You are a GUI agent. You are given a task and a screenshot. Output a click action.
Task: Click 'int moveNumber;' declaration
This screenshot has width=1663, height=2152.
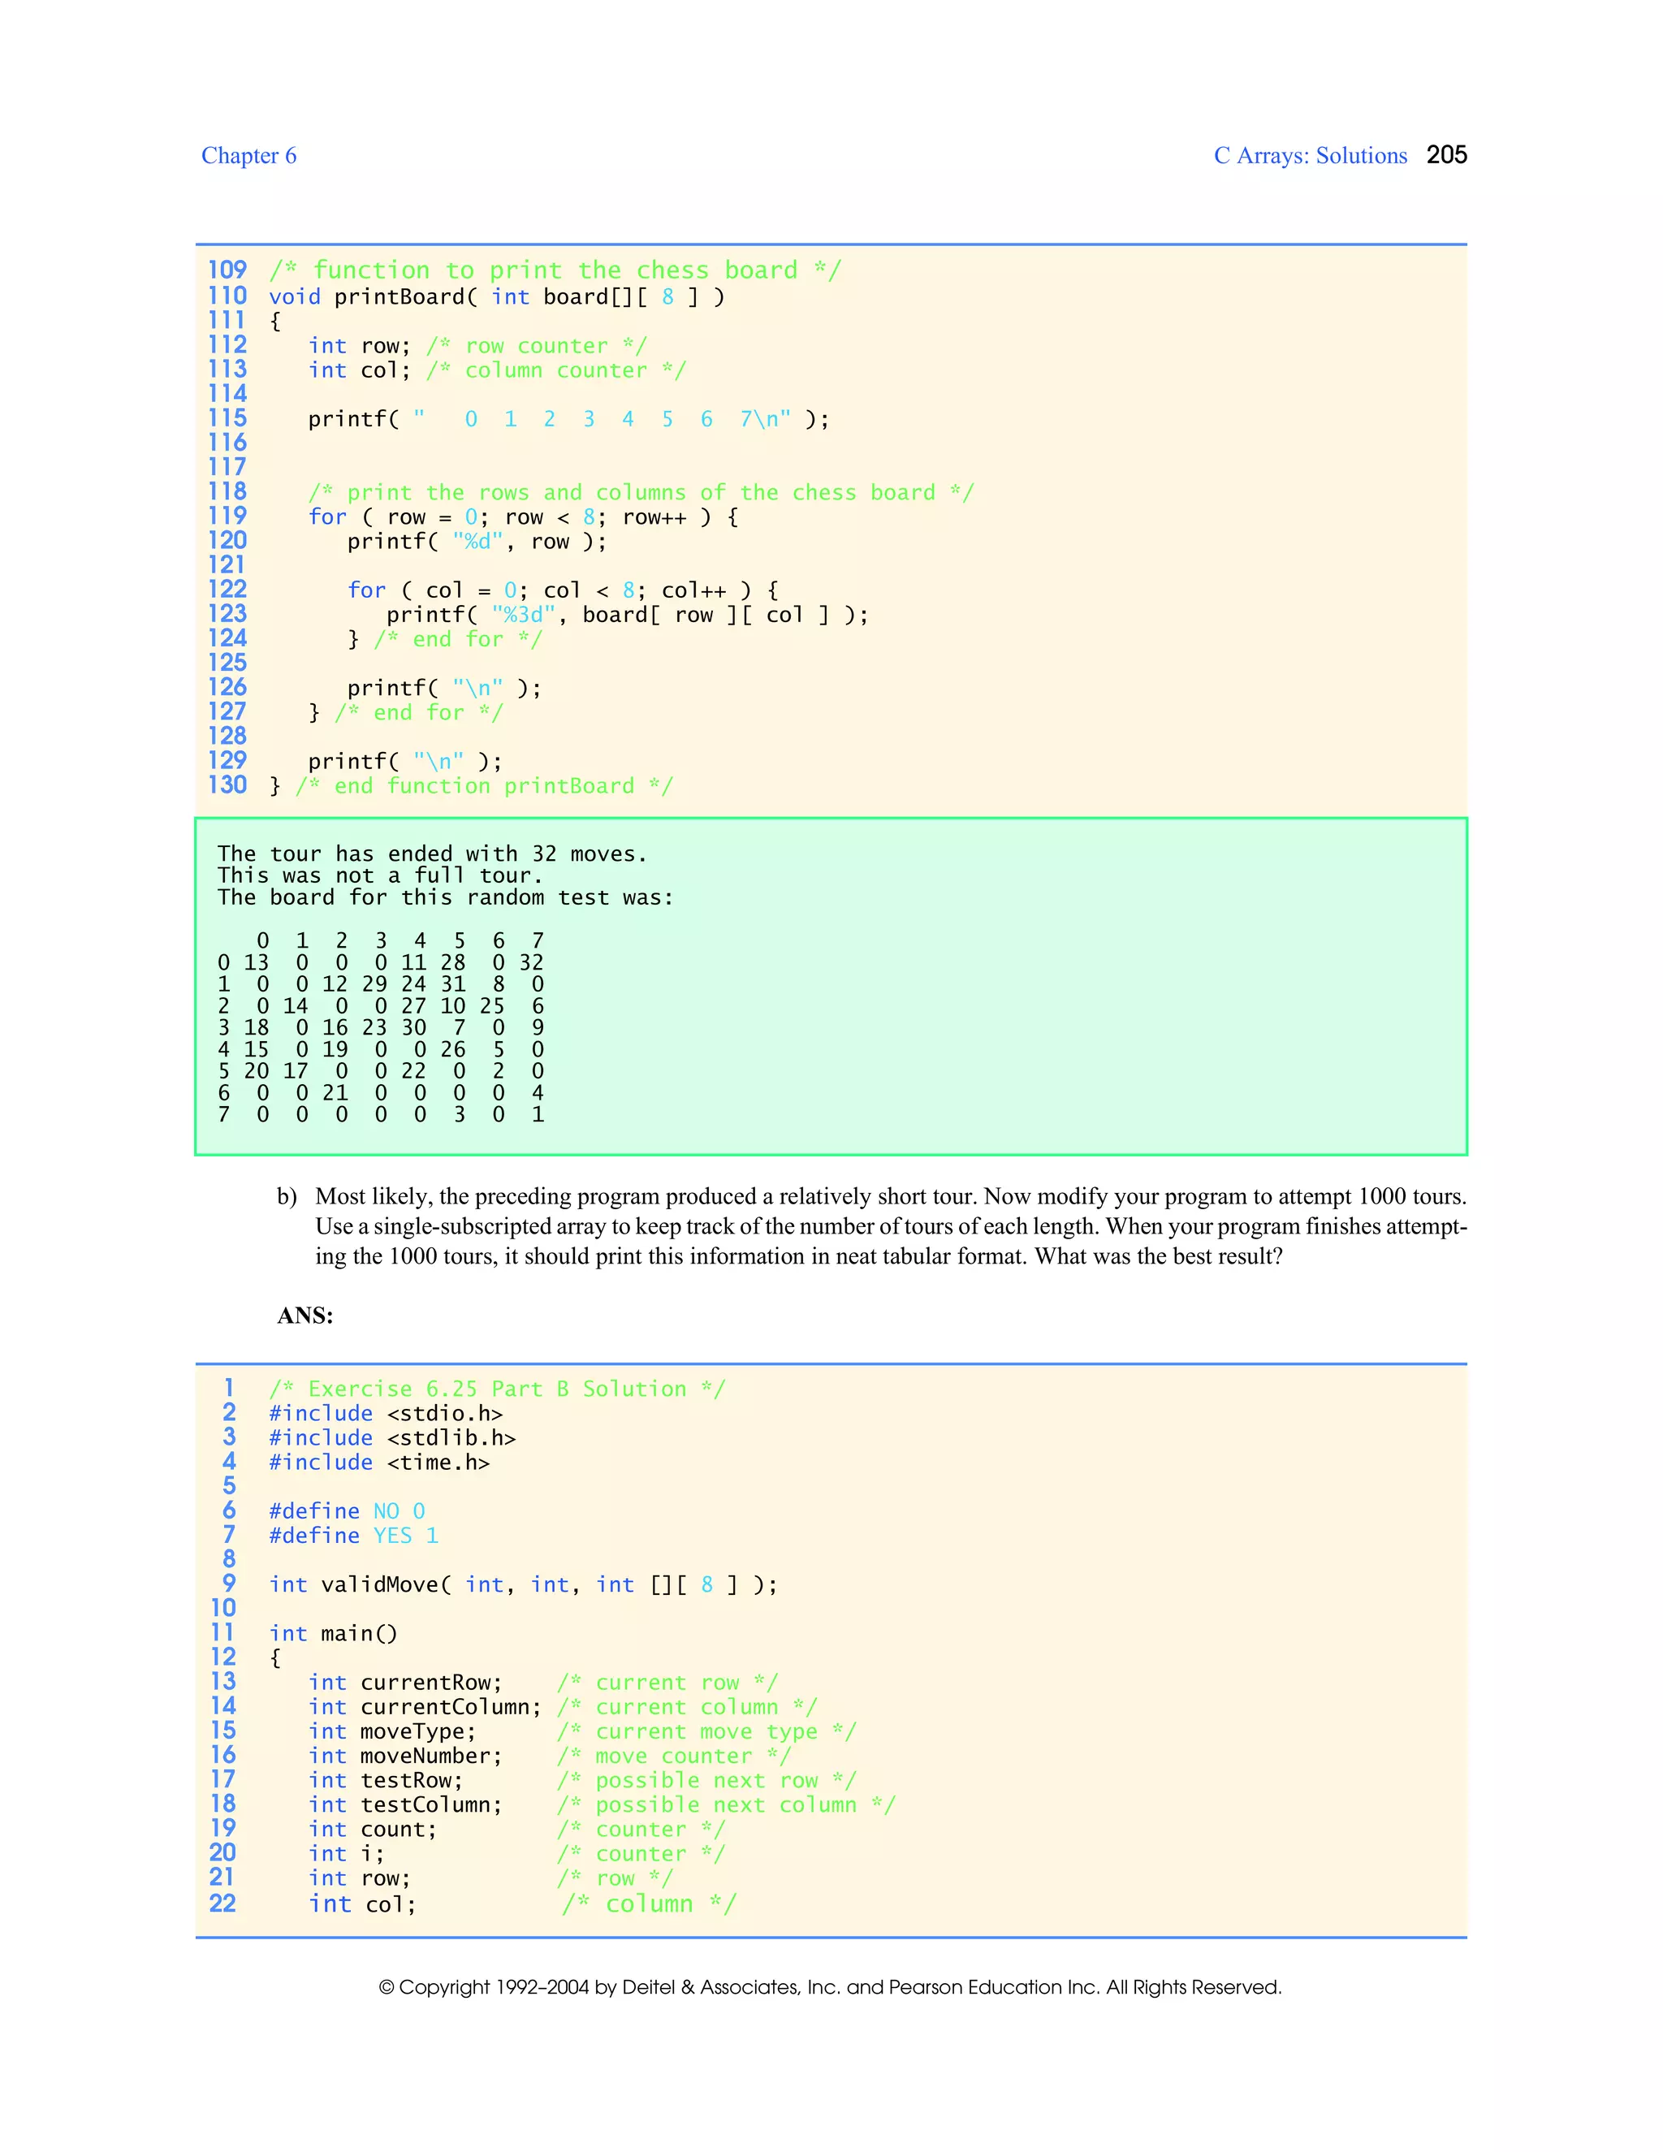pyautogui.click(x=405, y=1757)
